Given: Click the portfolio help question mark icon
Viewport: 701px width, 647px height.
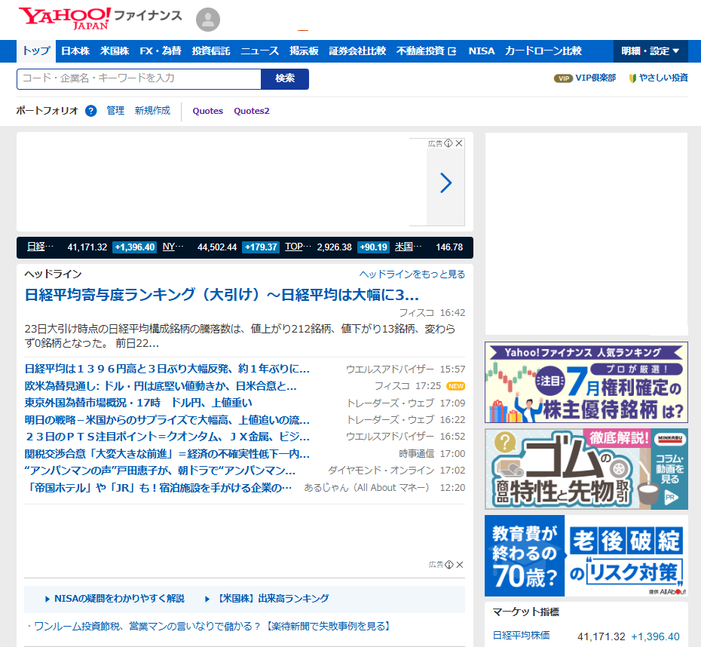Looking at the screenshot, I should coord(90,111).
